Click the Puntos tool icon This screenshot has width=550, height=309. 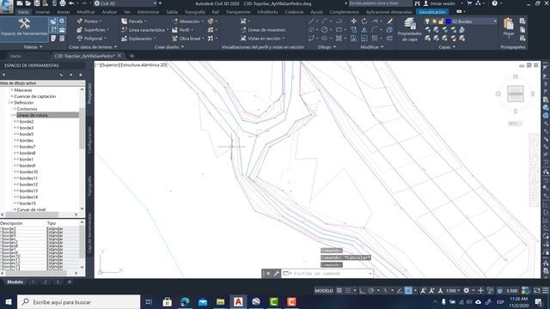[80, 21]
